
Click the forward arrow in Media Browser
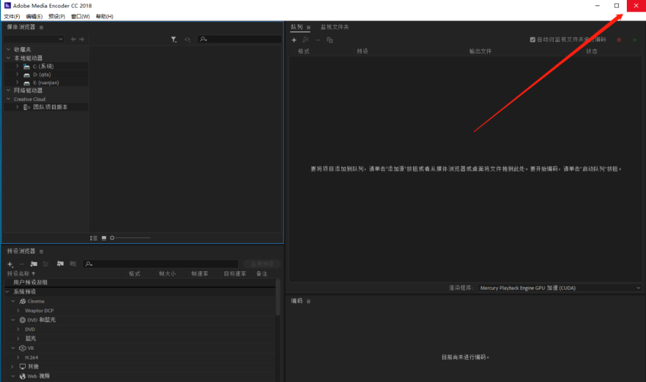tap(81, 39)
